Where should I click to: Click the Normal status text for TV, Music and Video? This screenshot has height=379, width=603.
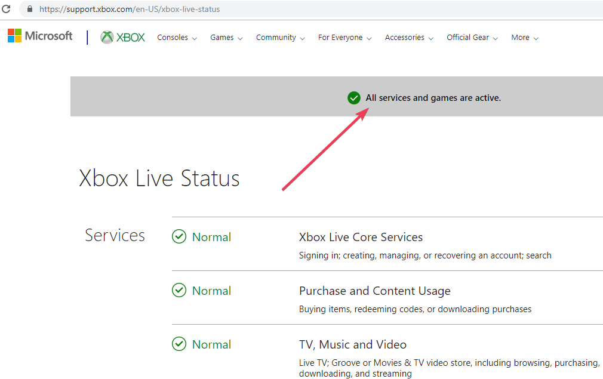tap(211, 345)
